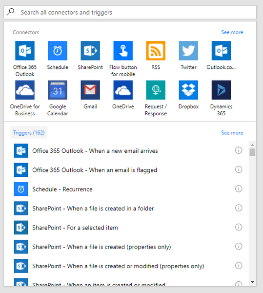Screen dimensions: 263x293
Task: Click See more next to Triggers
Action: point(232,133)
